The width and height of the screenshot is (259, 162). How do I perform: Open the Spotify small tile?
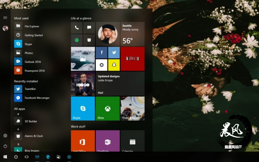point(77,40)
